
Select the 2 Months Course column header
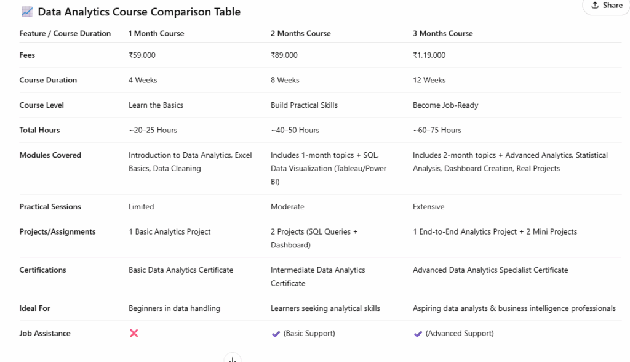[x=300, y=33]
